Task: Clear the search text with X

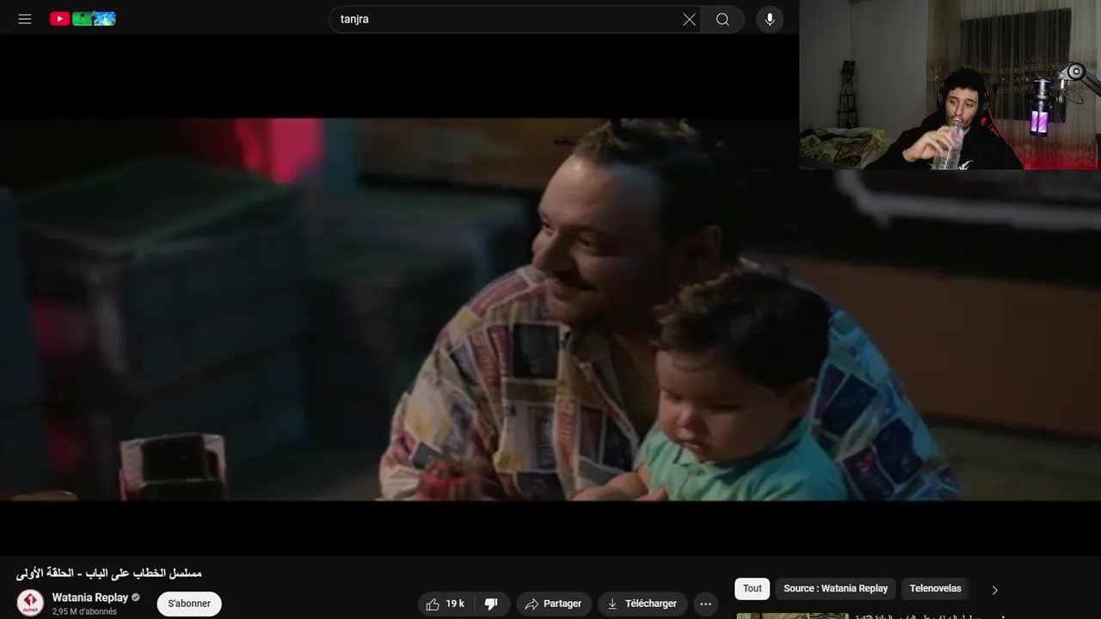Action: point(689,19)
